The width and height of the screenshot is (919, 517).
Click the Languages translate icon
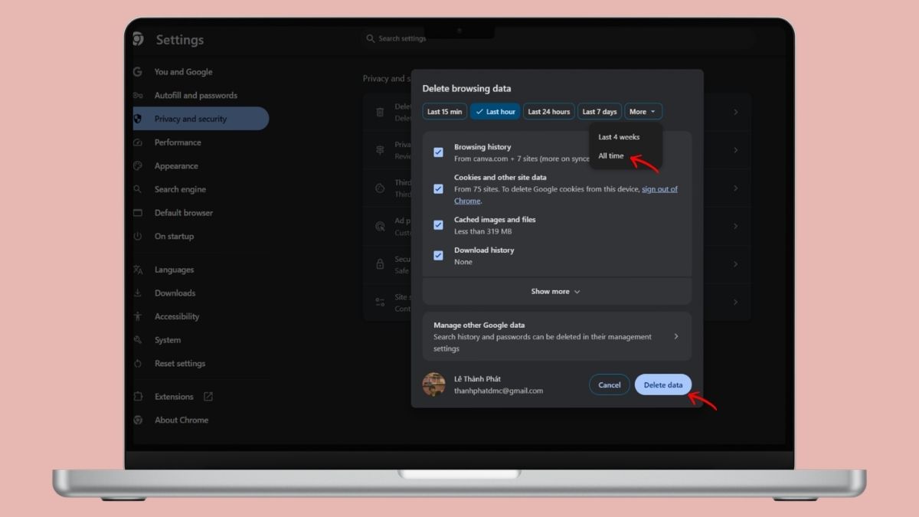pyautogui.click(x=138, y=270)
